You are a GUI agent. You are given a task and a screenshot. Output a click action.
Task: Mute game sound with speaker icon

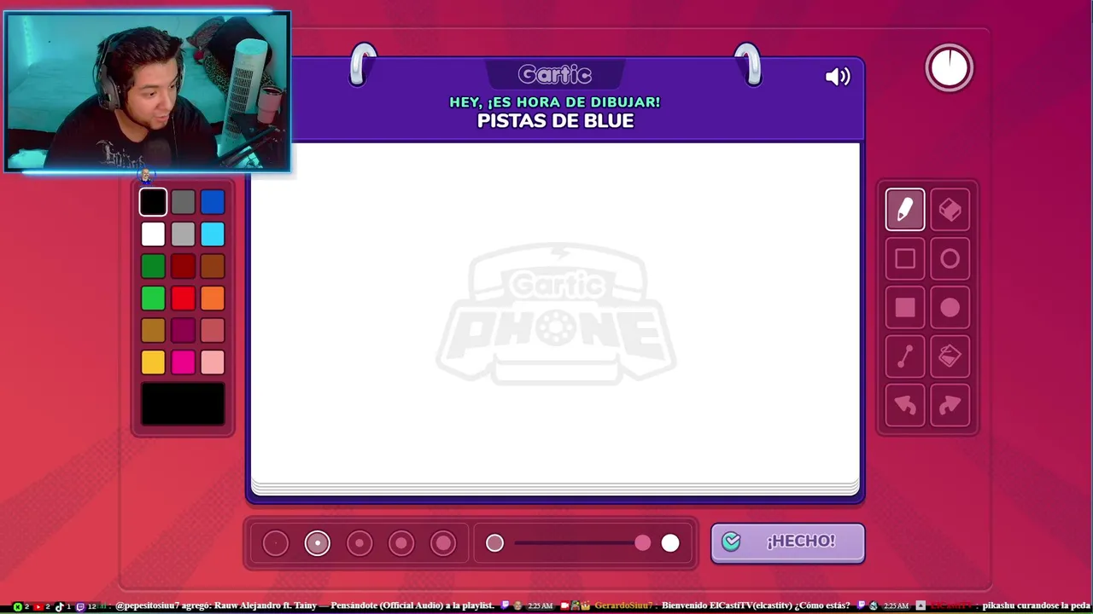pos(838,77)
